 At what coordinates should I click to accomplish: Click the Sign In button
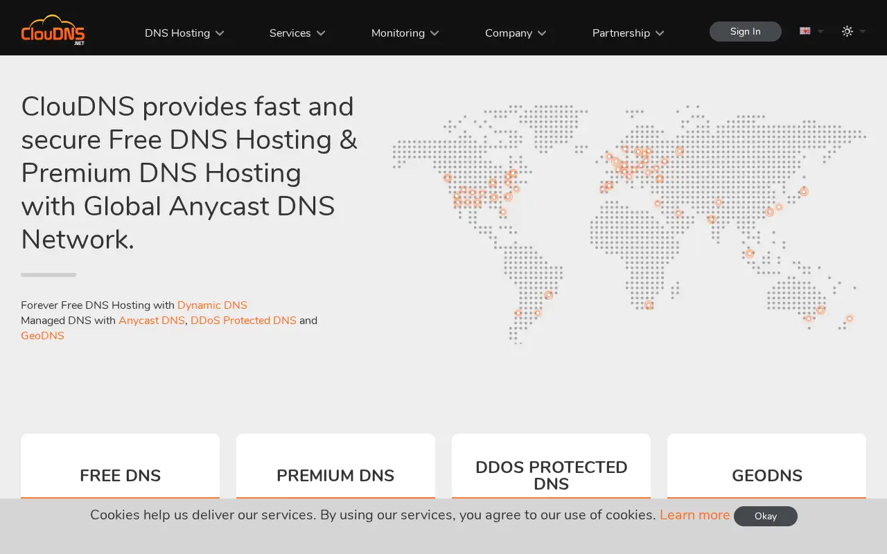click(745, 31)
